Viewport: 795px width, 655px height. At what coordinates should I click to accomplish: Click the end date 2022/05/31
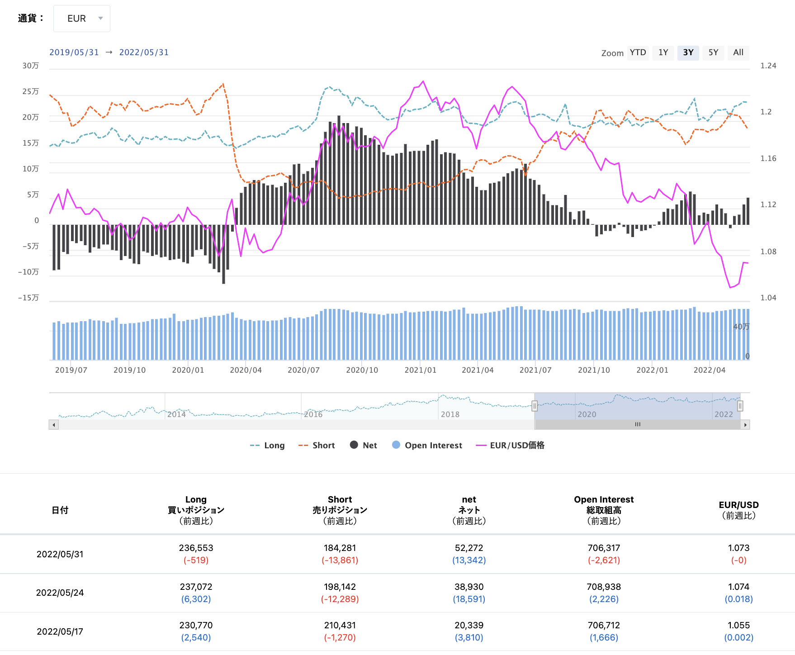tap(144, 52)
